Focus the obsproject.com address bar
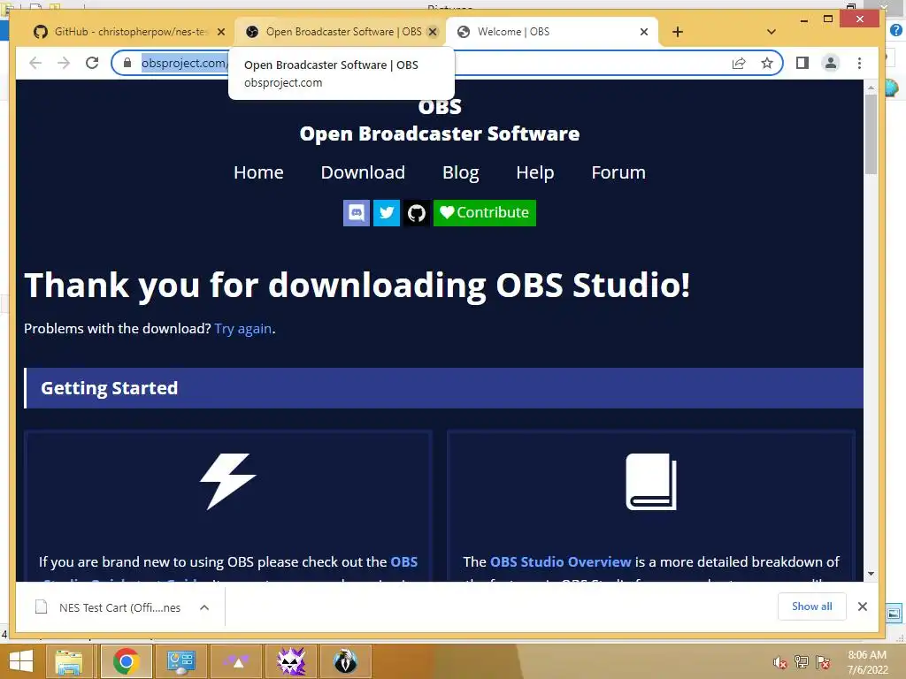 coord(447,63)
